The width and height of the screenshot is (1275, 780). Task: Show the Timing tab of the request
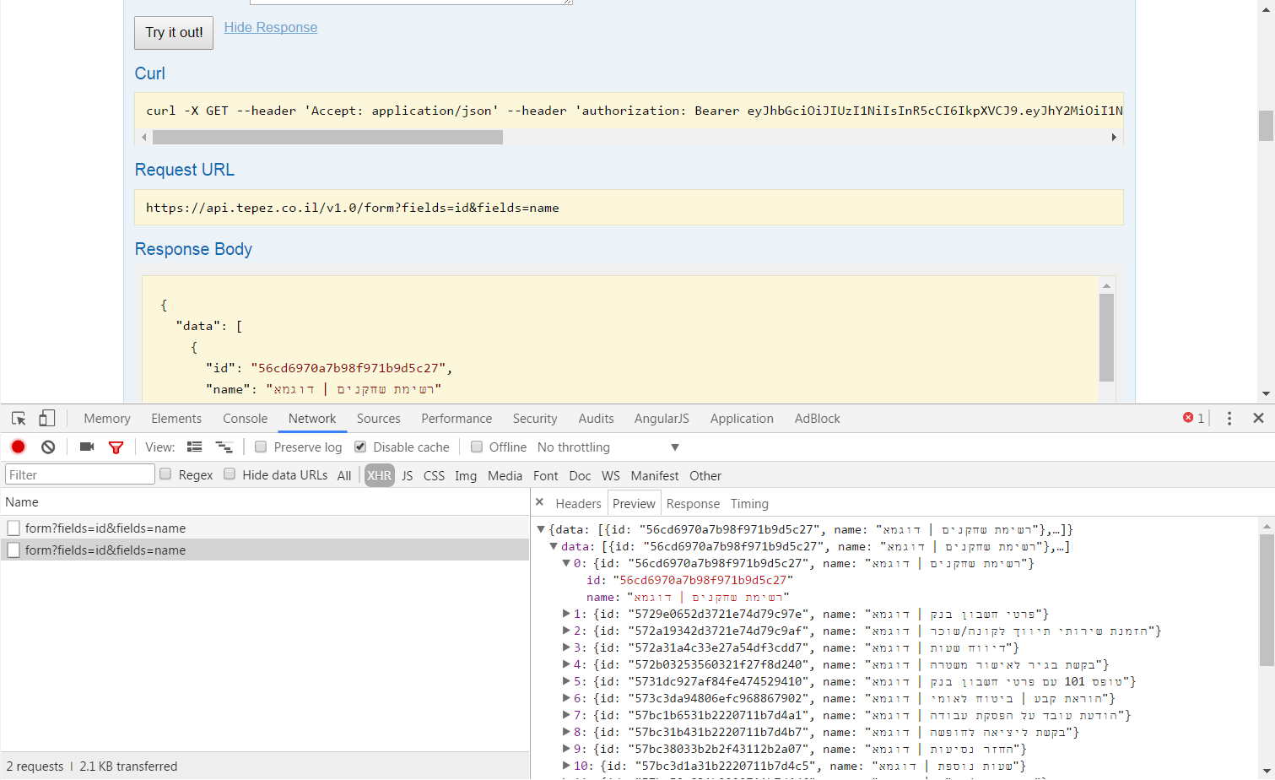pyautogui.click(x=749, y=503)
